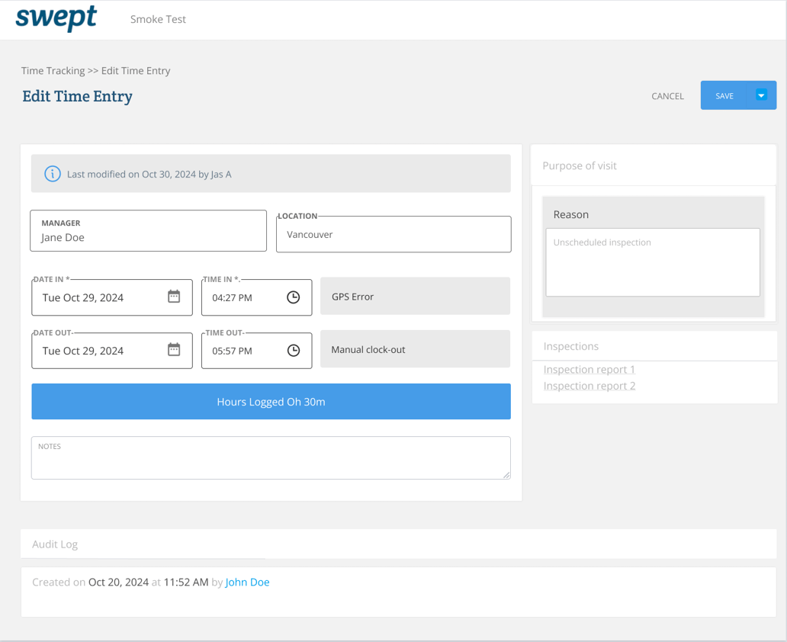The height and width of the screenshot is (642, 787).
Task: Open Inspection report 2 link
Action: tap(589, 386)
